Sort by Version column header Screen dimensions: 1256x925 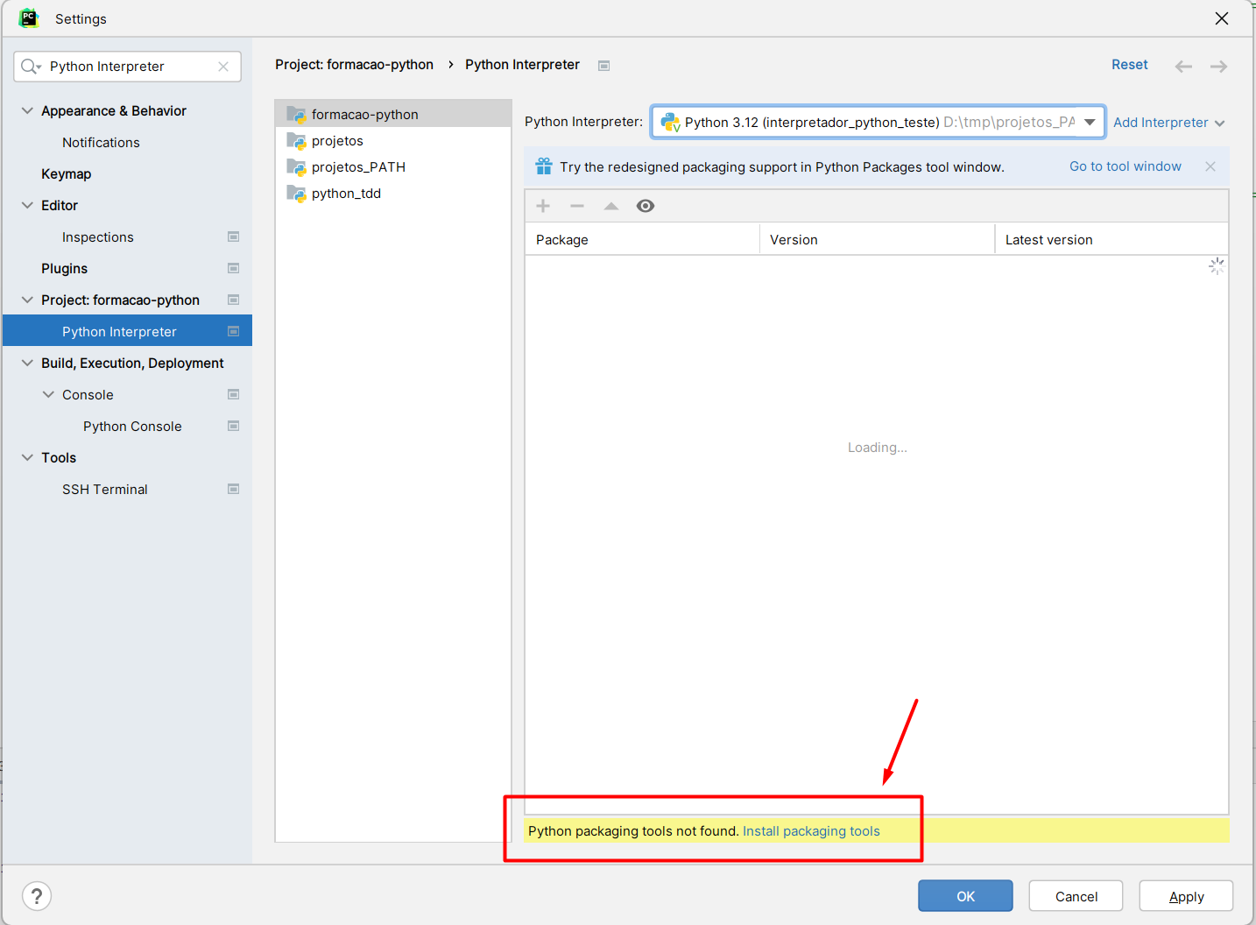[877, 239]
